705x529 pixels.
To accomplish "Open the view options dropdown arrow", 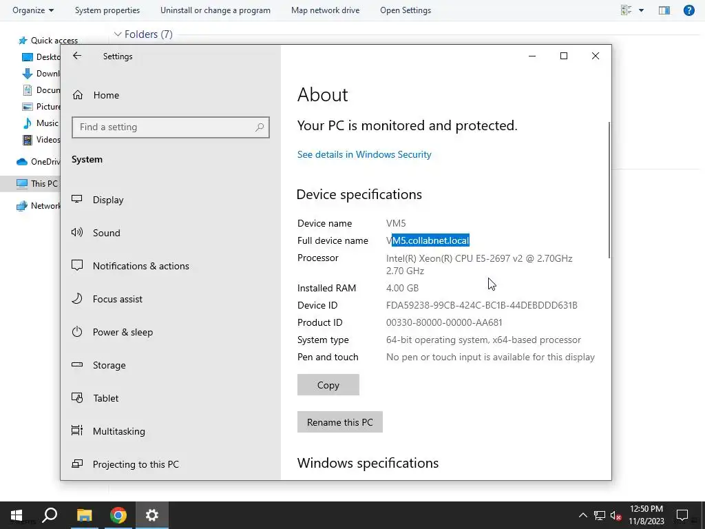I will tap(641, 10).
